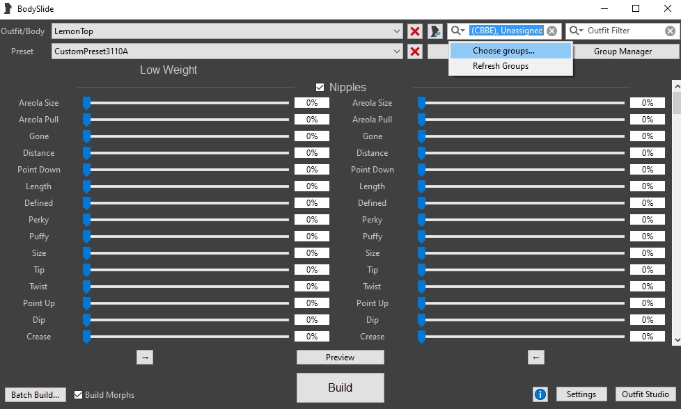
Task: Select Refresh Groups menu item
Action: tap(501, 66)
